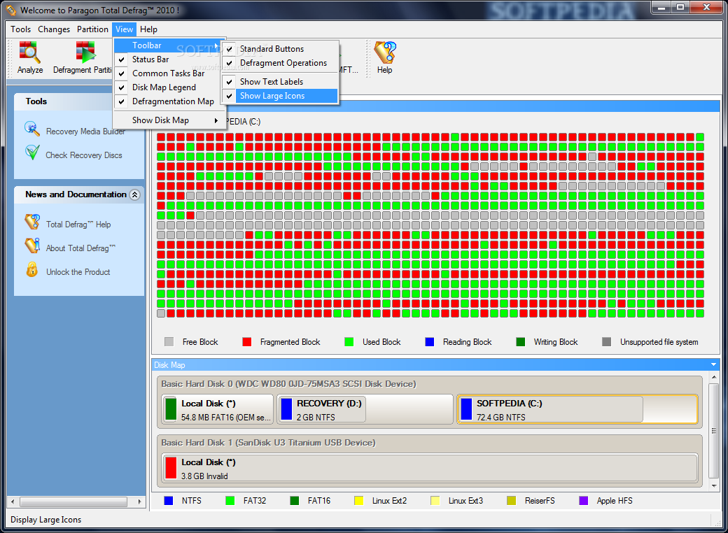Open the Help menu in menu bar
Viewport: 728px width, 533px height.
click(x=148, y=29)
